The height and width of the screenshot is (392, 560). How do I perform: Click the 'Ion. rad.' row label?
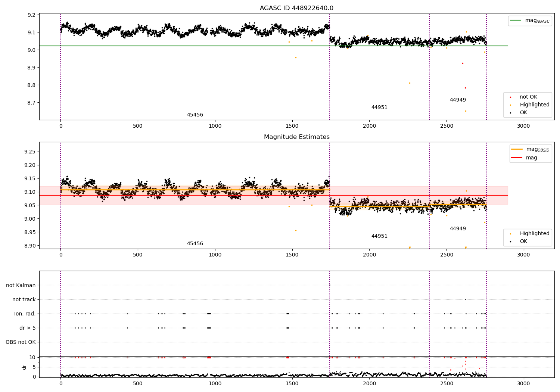point(25,314)
